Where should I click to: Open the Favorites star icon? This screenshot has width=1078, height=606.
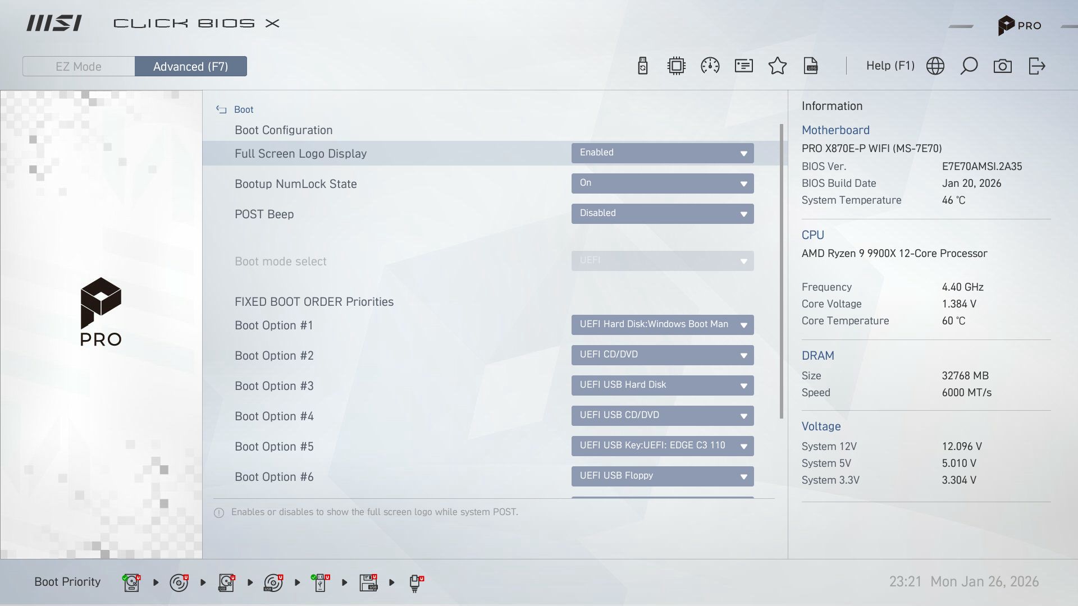coord(778,66)
